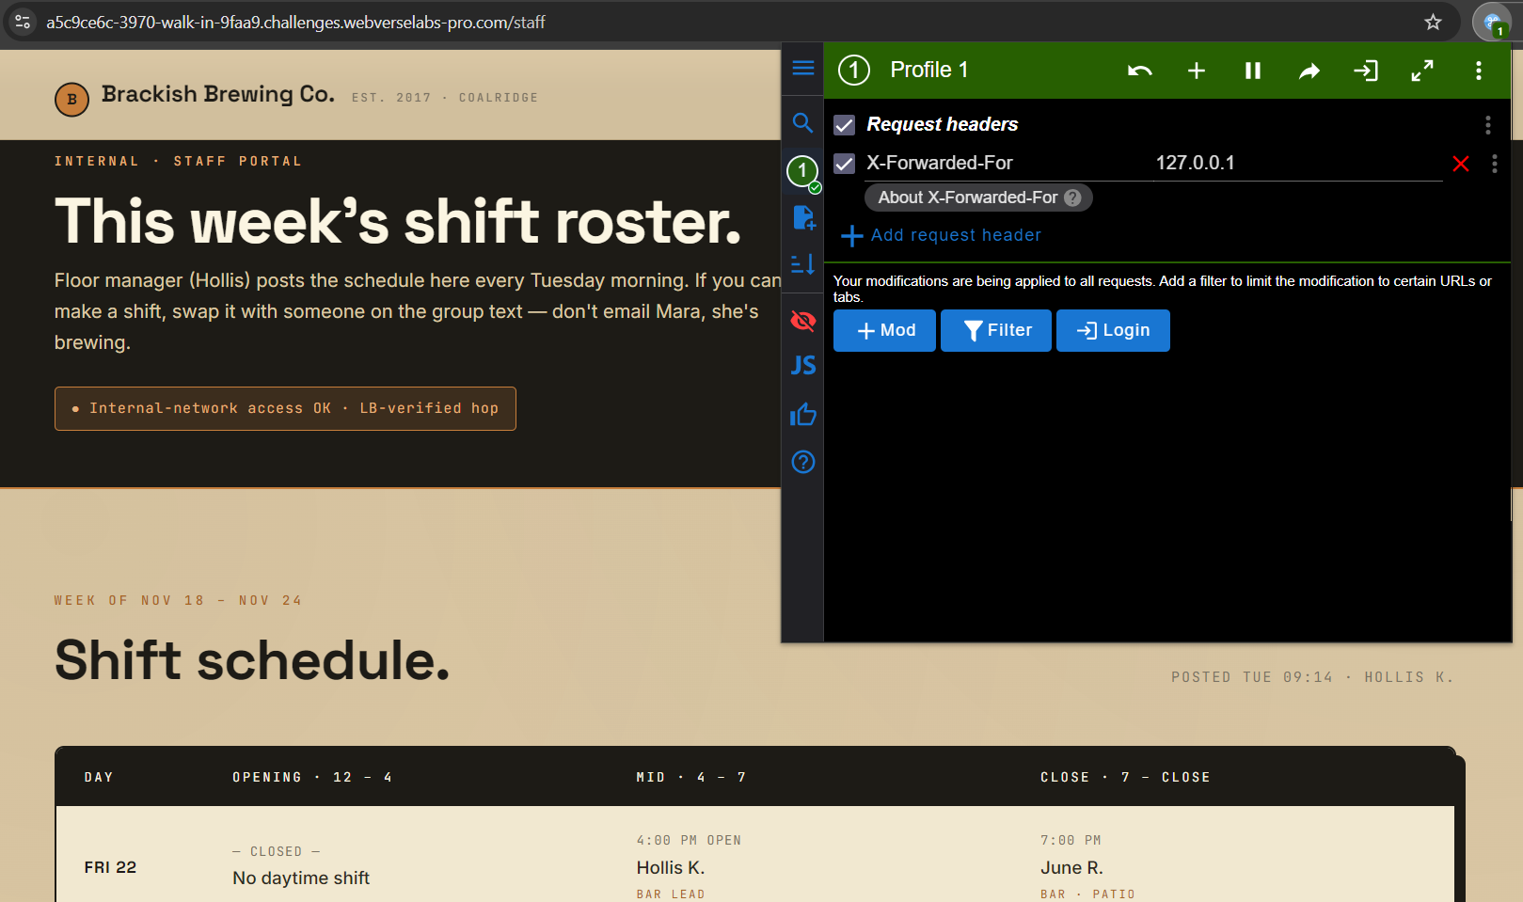Click the Hollis K. mid shift entry
The image size is (1523, 902).
coord(671,867)
